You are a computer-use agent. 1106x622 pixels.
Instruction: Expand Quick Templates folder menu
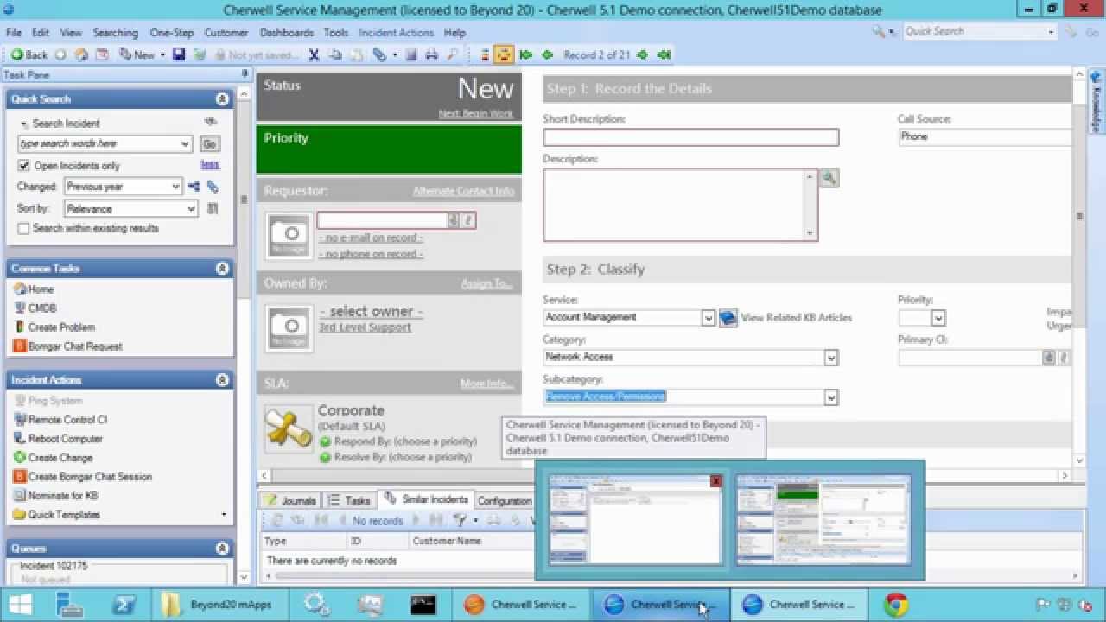coord(225,515)
